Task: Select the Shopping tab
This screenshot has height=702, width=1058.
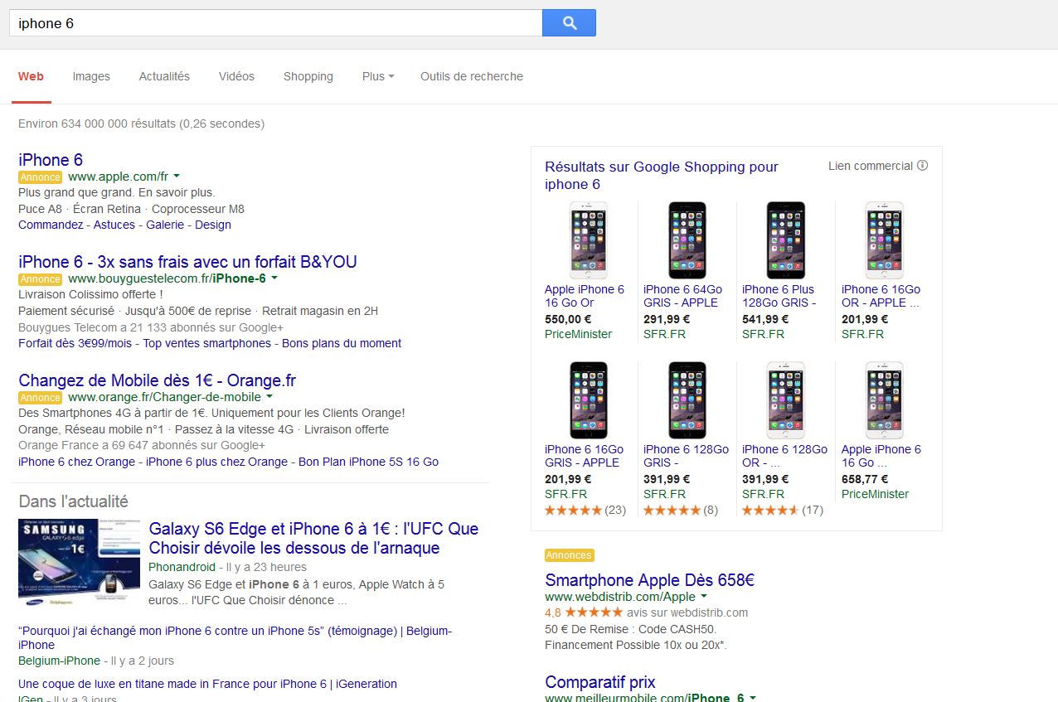Action: coord(308,76)
